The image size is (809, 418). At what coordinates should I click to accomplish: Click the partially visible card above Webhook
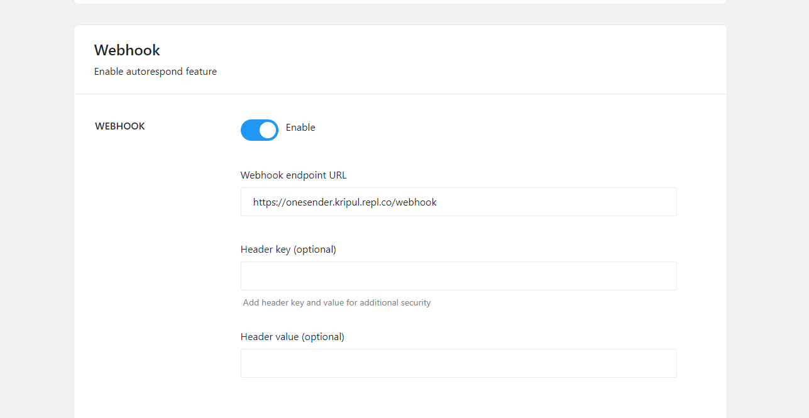[400, 1]
